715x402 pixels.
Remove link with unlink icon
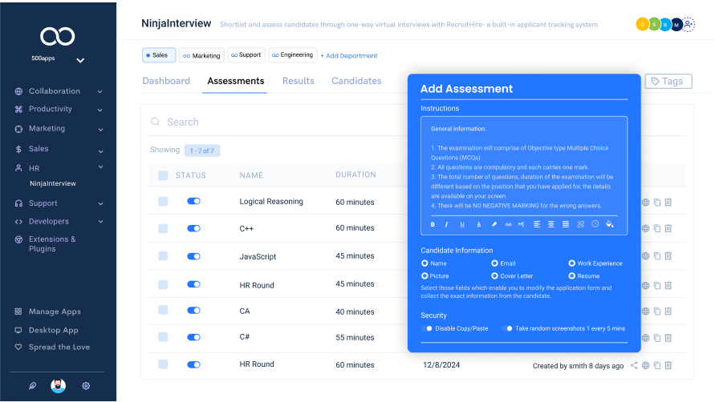(x=580, y=224)
